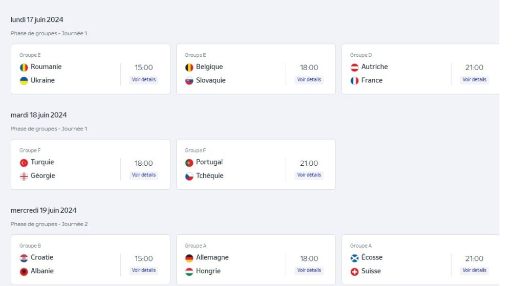Open Voir détails for Turquie vs Géorgie
Image resolution: width=512 pixels, height=286 pixels.
point(144,175)
